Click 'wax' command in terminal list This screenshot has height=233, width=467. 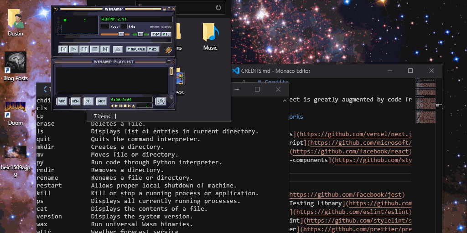coord(42,224)
